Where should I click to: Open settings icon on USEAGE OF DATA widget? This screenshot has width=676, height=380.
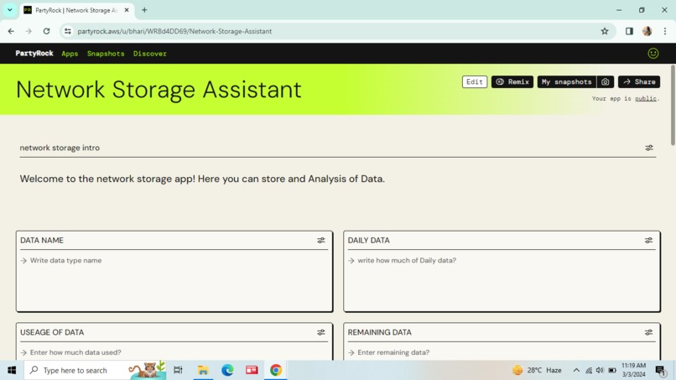(321, 332)
